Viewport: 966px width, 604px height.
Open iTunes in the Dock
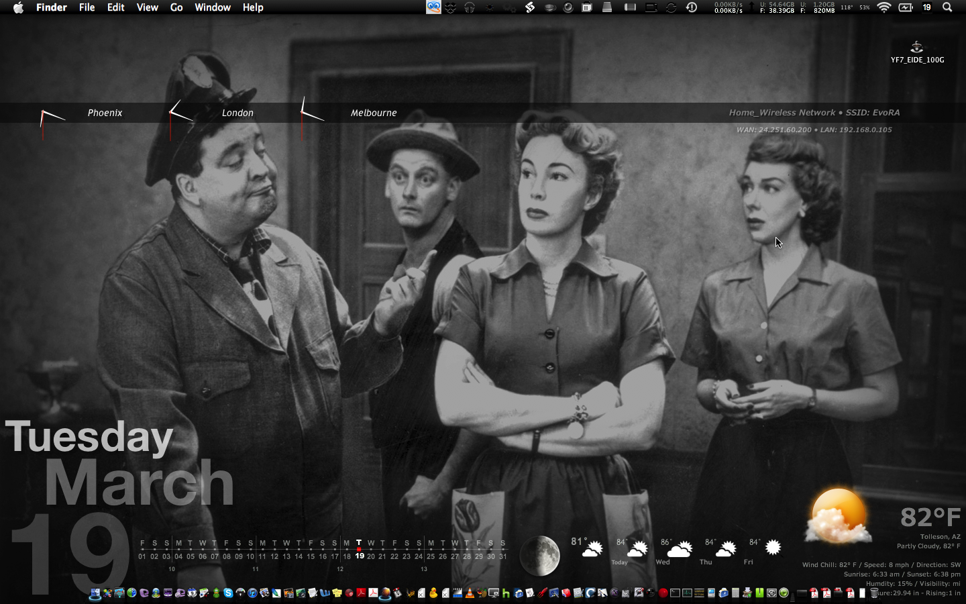point(252,593)
